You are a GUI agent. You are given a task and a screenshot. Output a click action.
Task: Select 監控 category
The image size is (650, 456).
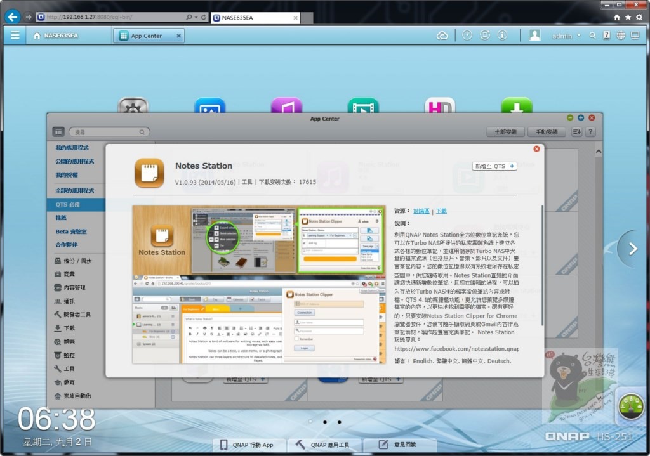65,355
